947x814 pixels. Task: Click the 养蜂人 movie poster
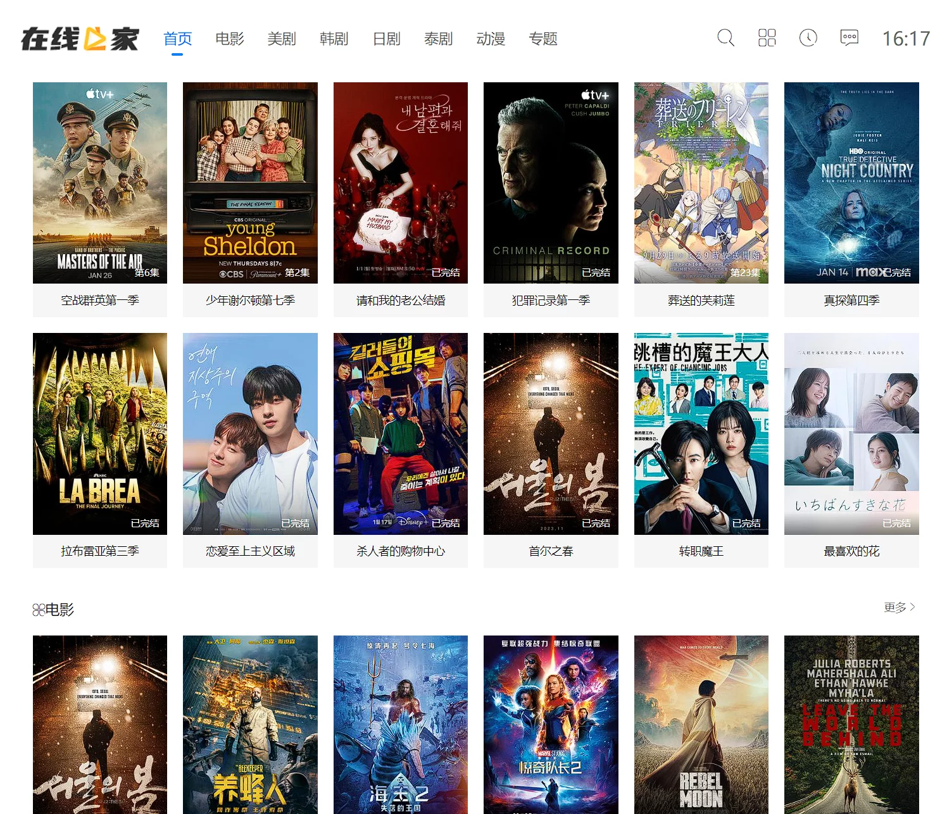pyautogui.click(x=250, y=724)
